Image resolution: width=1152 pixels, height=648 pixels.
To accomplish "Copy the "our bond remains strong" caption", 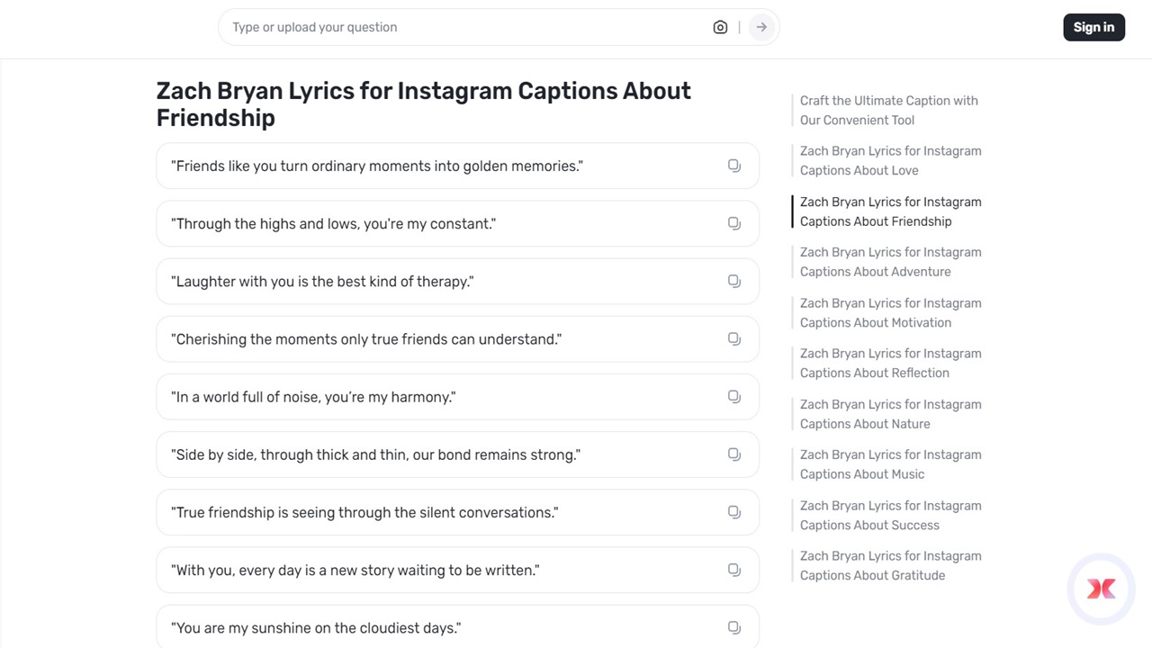I will click(x=734, y=454).
